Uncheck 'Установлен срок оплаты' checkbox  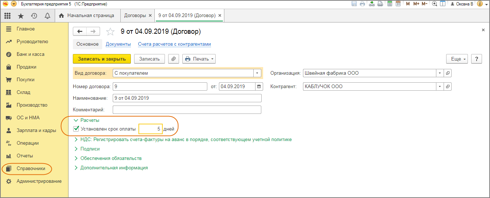(76, 129)
